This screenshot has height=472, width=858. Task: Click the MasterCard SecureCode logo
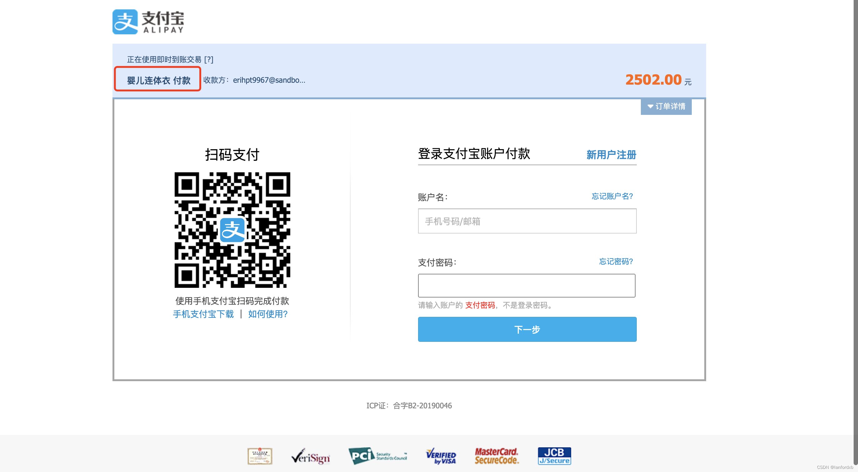click(496, 456)
